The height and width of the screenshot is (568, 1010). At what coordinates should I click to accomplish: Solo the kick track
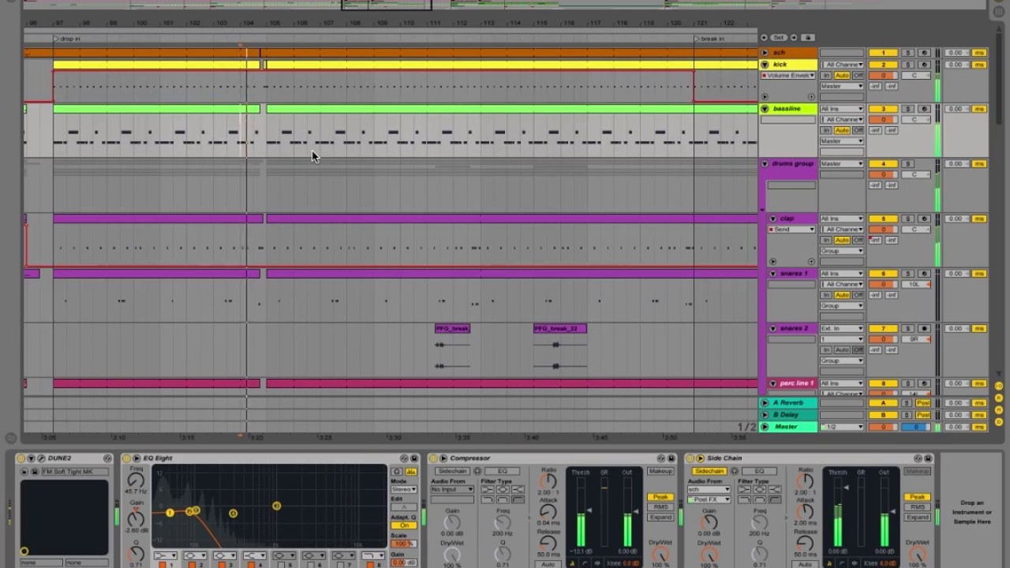click(907, 64)
